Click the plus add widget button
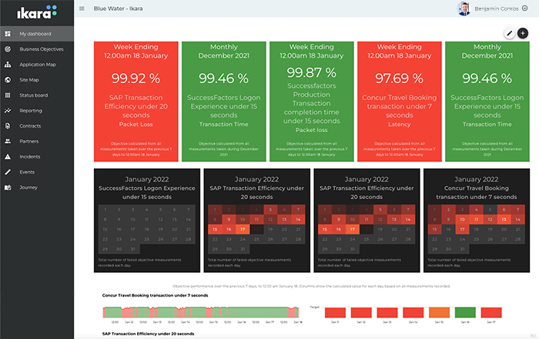This screenshot has height=339, width=539. (523, 33)
